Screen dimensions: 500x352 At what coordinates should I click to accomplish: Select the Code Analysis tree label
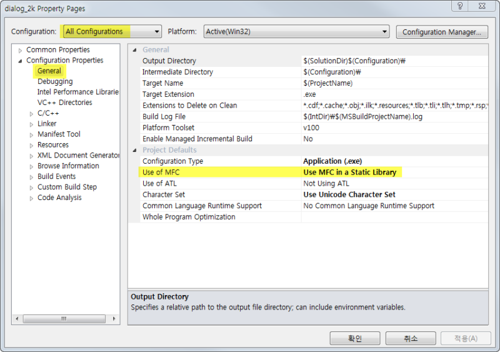[59, 198]
